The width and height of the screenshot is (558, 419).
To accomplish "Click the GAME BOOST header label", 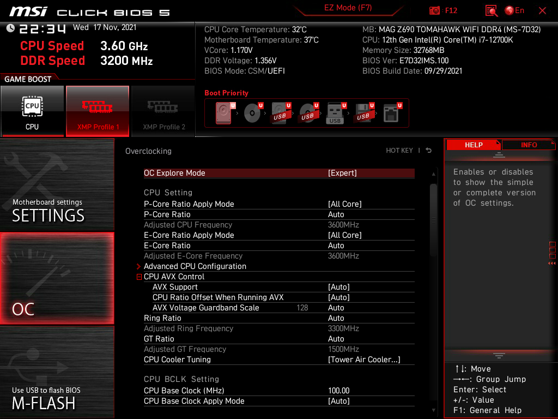I will [x=28, y=79].
